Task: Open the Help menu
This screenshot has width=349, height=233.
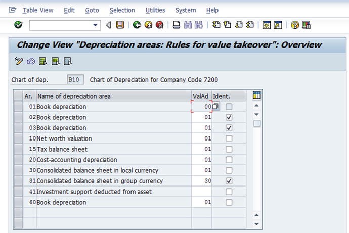Action: coord(212,10)
